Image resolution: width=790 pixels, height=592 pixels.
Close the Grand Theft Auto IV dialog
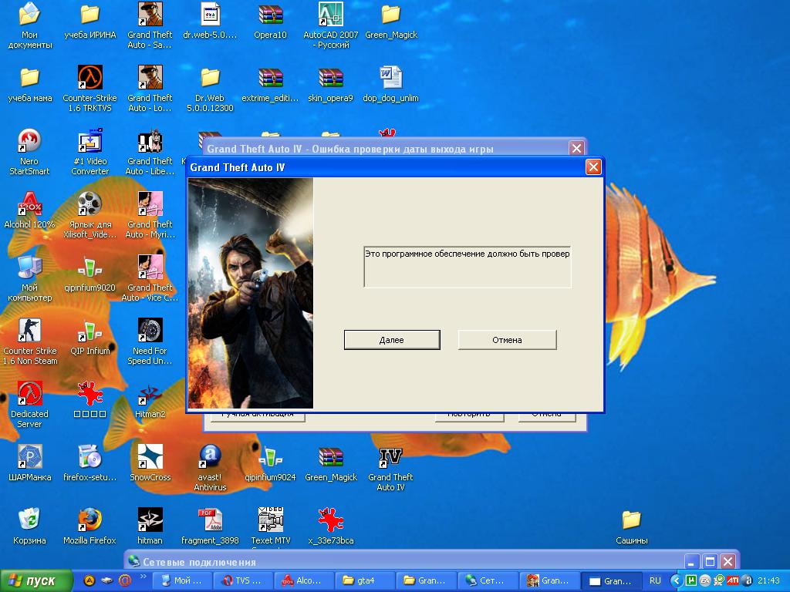(x=592, y=167)
